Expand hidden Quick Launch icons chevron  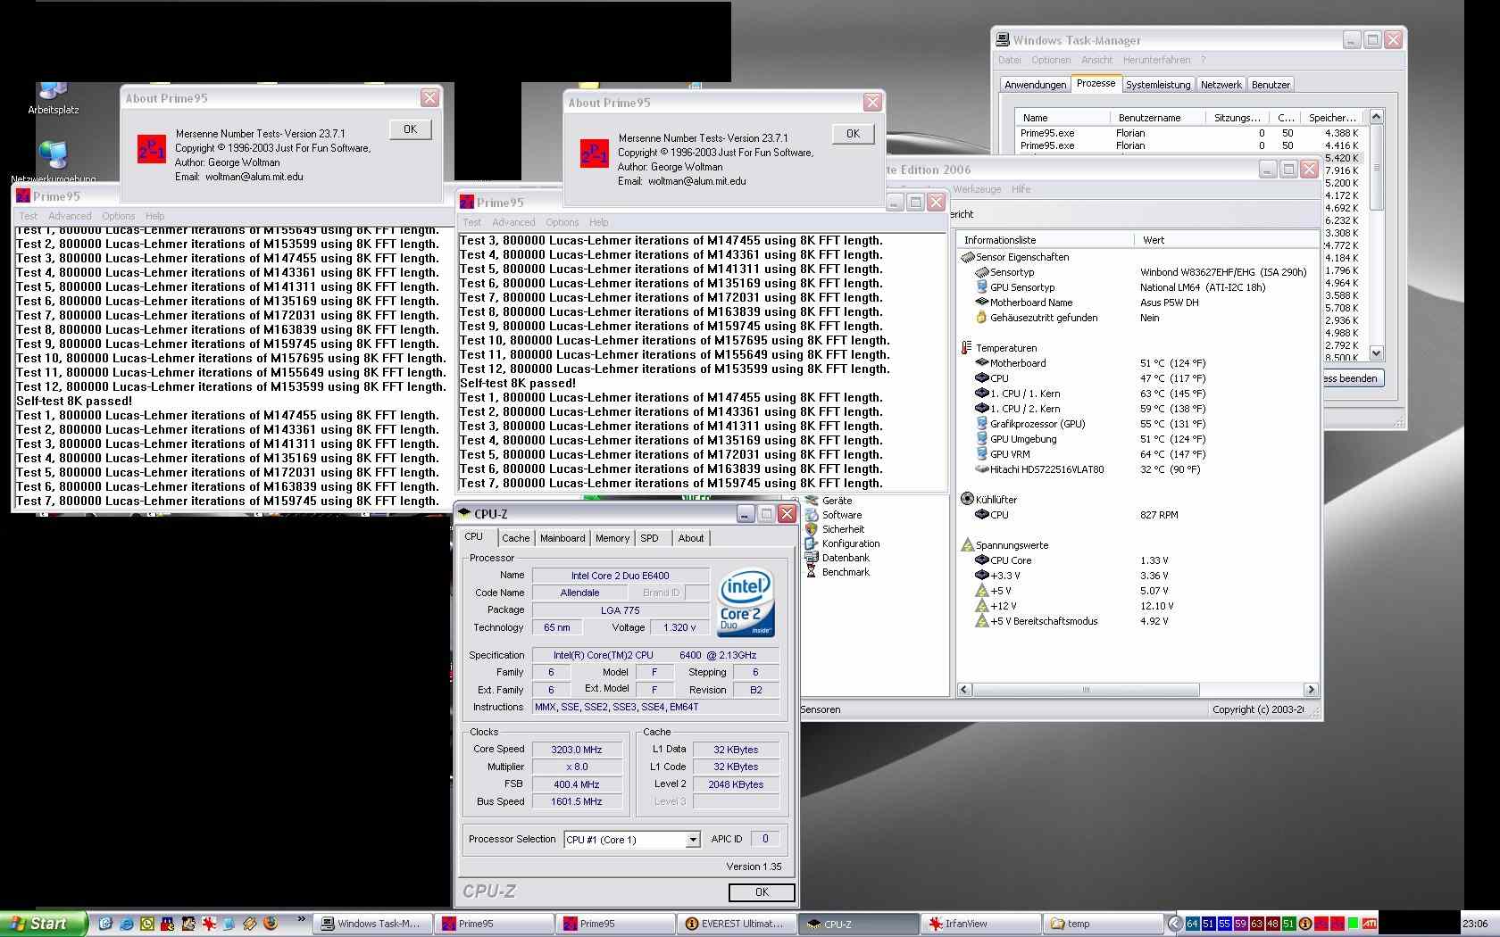coord(301,919)
